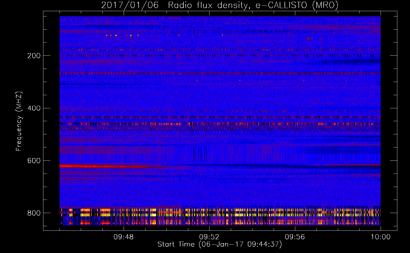Viewport: 410px width, 253px height.
Task: Click the 'Start Time (06-Jan-17 09:44:37)' x-axis label
Action: [x=220, y=244]
